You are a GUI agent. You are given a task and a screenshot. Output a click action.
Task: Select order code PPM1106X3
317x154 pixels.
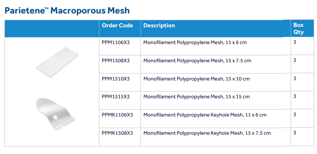116,42
